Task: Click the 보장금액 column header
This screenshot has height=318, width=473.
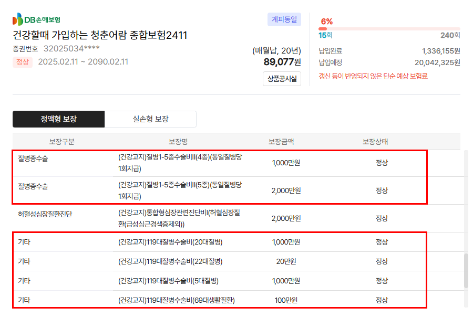Action: 281,142
